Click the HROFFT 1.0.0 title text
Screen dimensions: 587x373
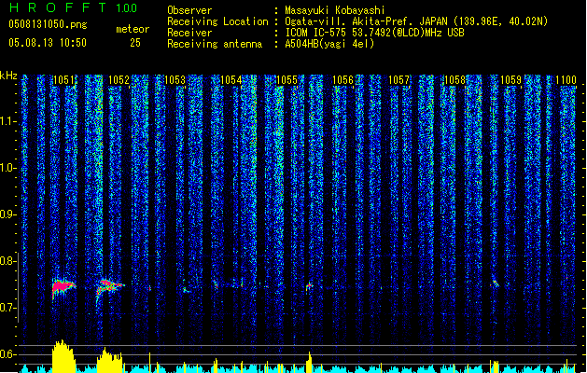pyautogui.click(x=73, y=7)
